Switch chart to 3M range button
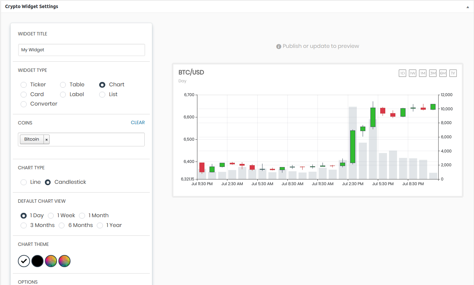The image size is (474, 285). click(x=433, y=73)
